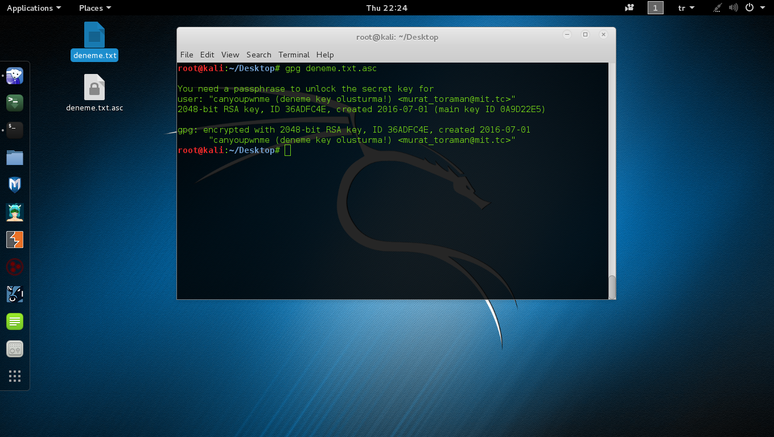Open the Search menu in terminal
Screen dimensions: 774x437
click(x=258, y=55)
